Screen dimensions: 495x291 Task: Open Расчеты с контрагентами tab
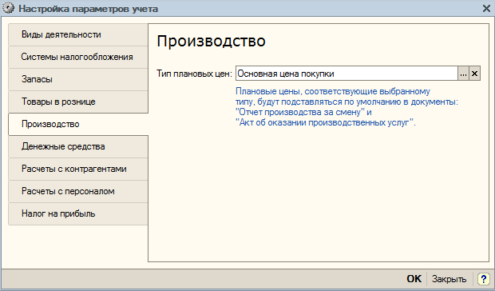[x=78, y=169]
